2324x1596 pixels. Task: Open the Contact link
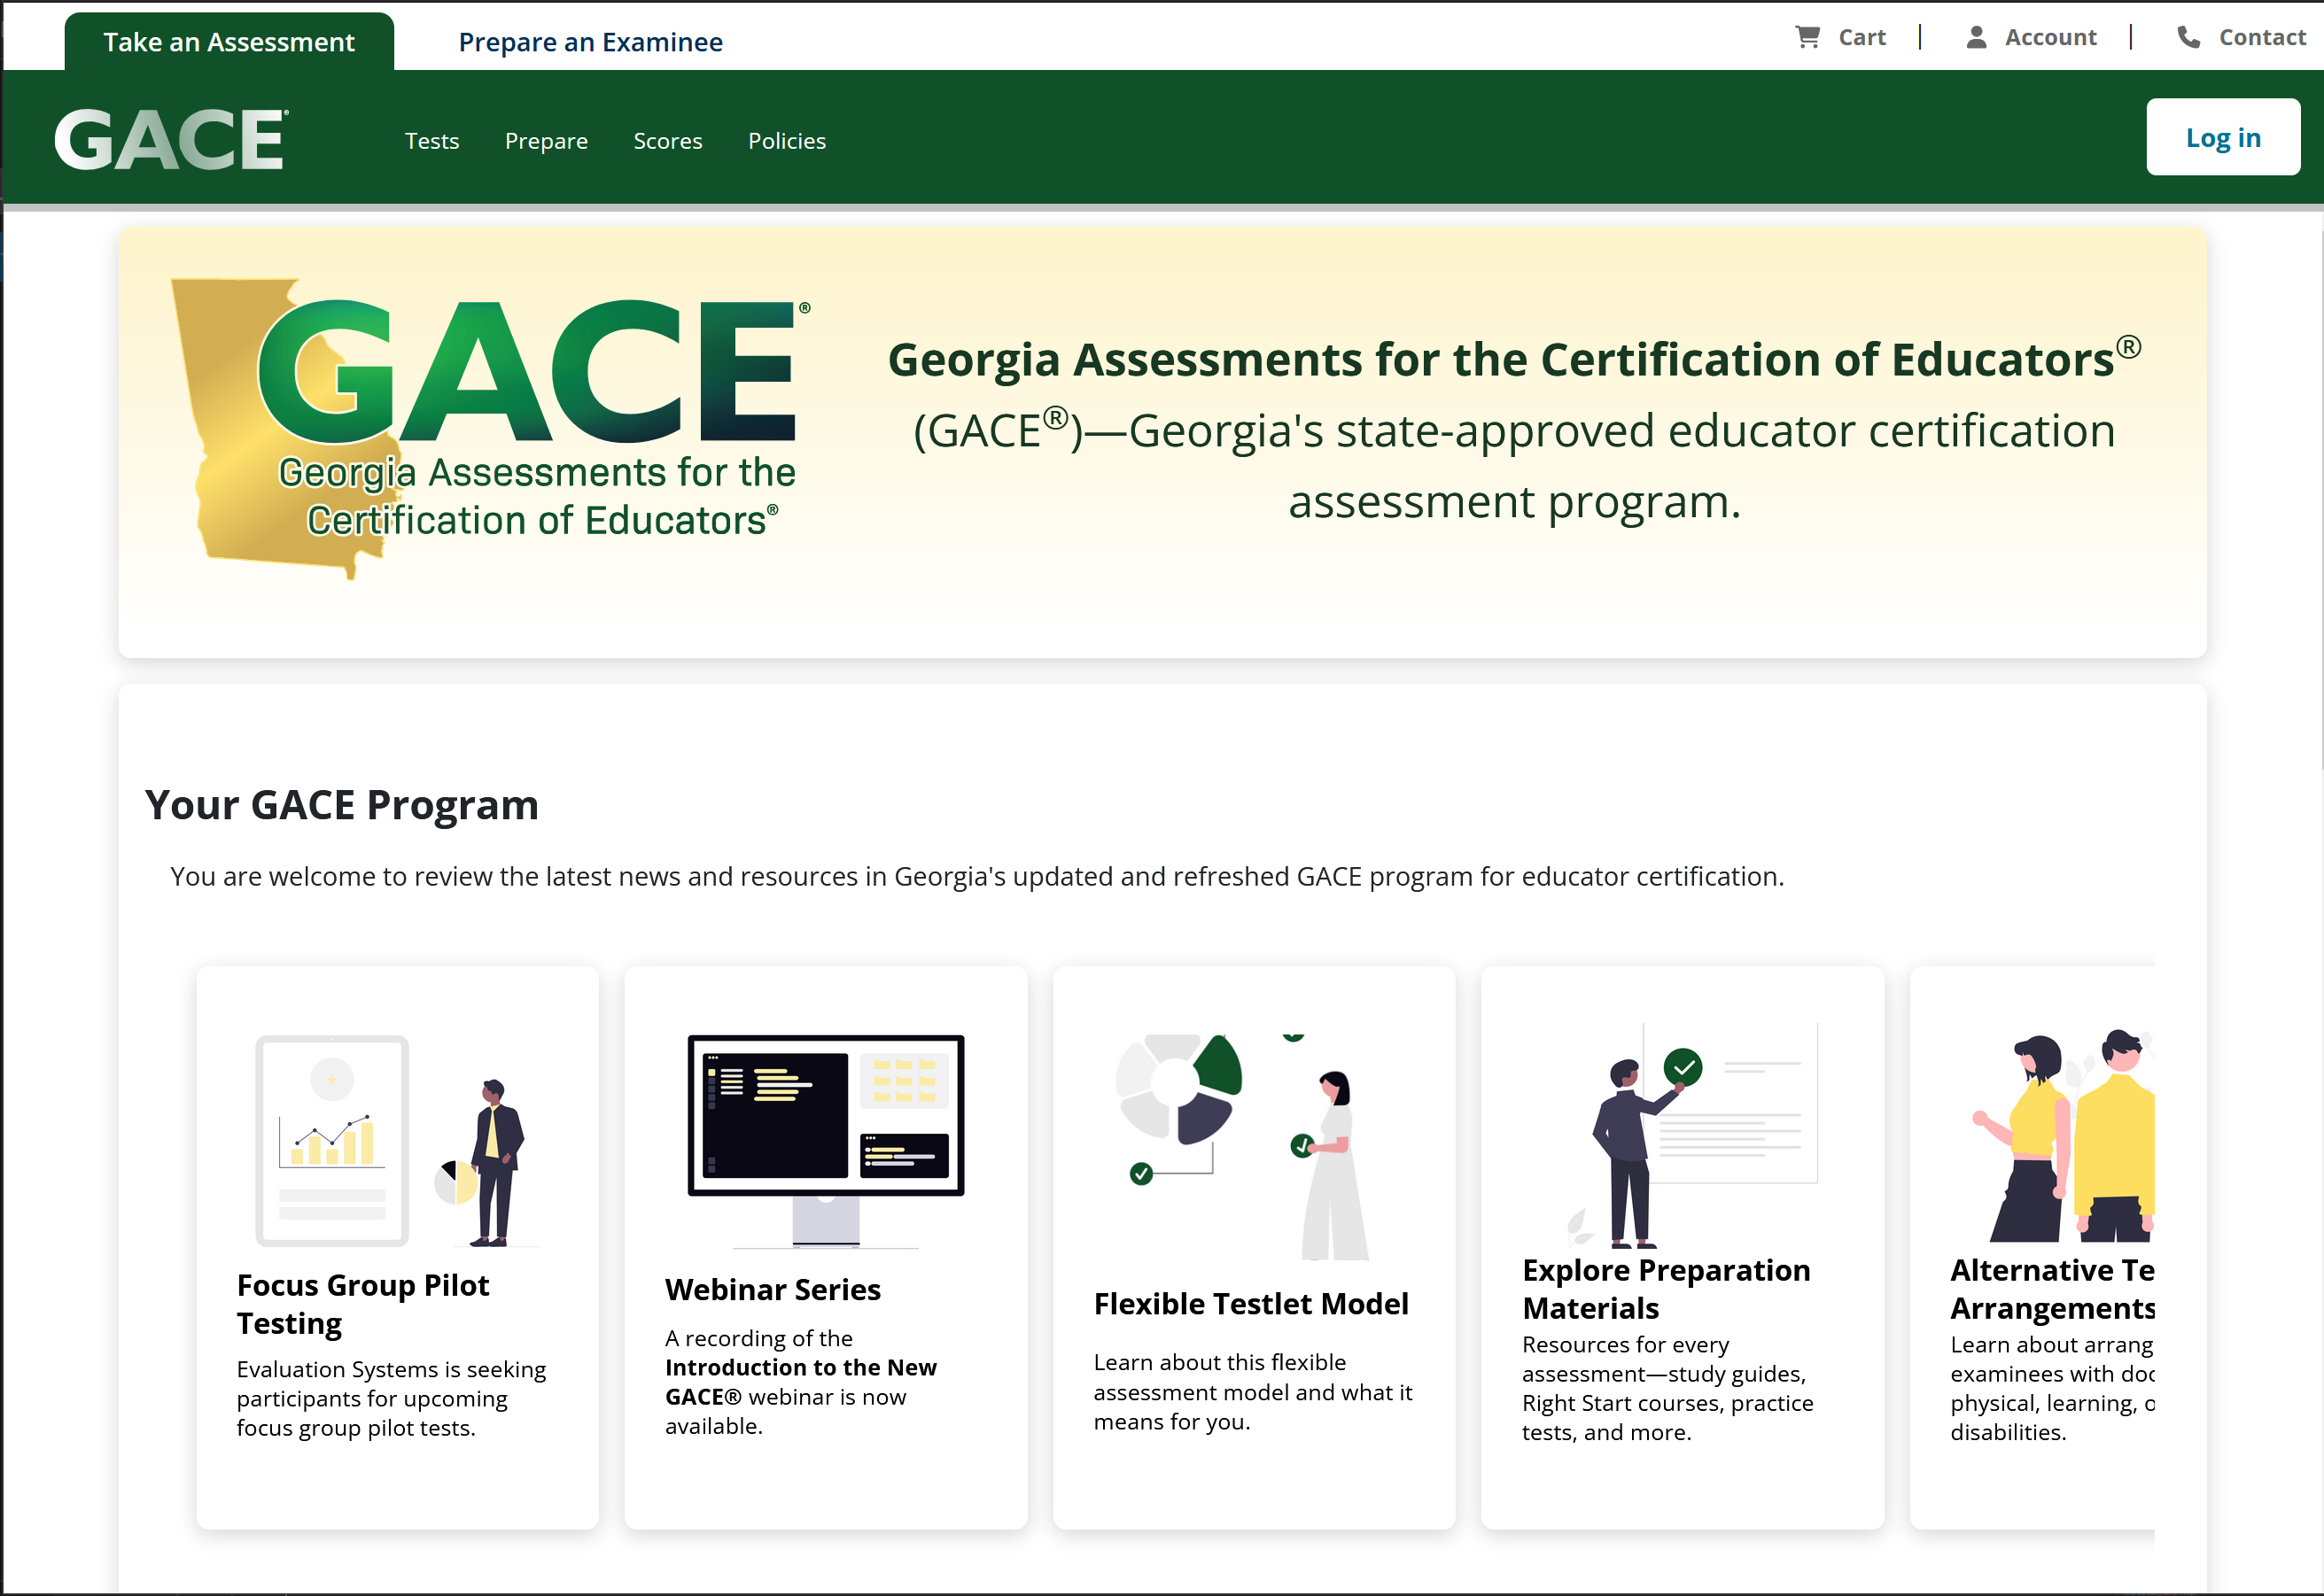pos(2262,37)
